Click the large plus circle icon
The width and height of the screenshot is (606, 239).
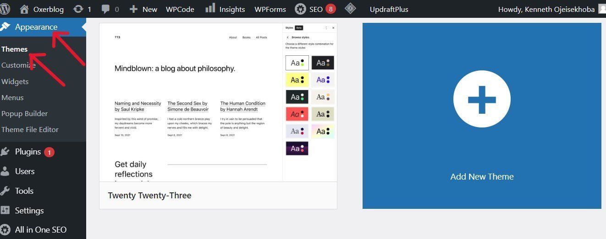click(482, 99)
